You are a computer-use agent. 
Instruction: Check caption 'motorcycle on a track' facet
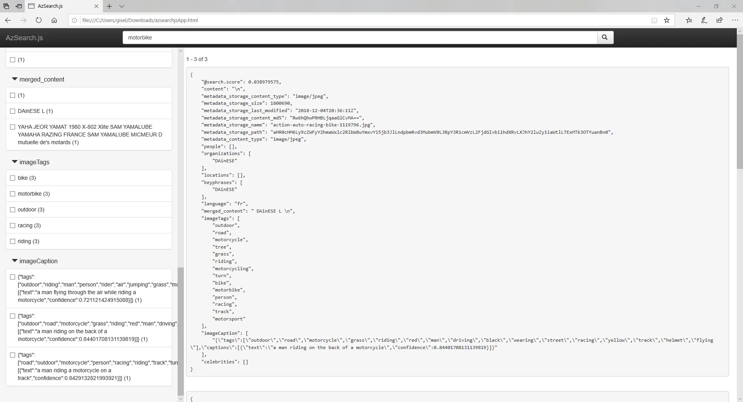12,355
